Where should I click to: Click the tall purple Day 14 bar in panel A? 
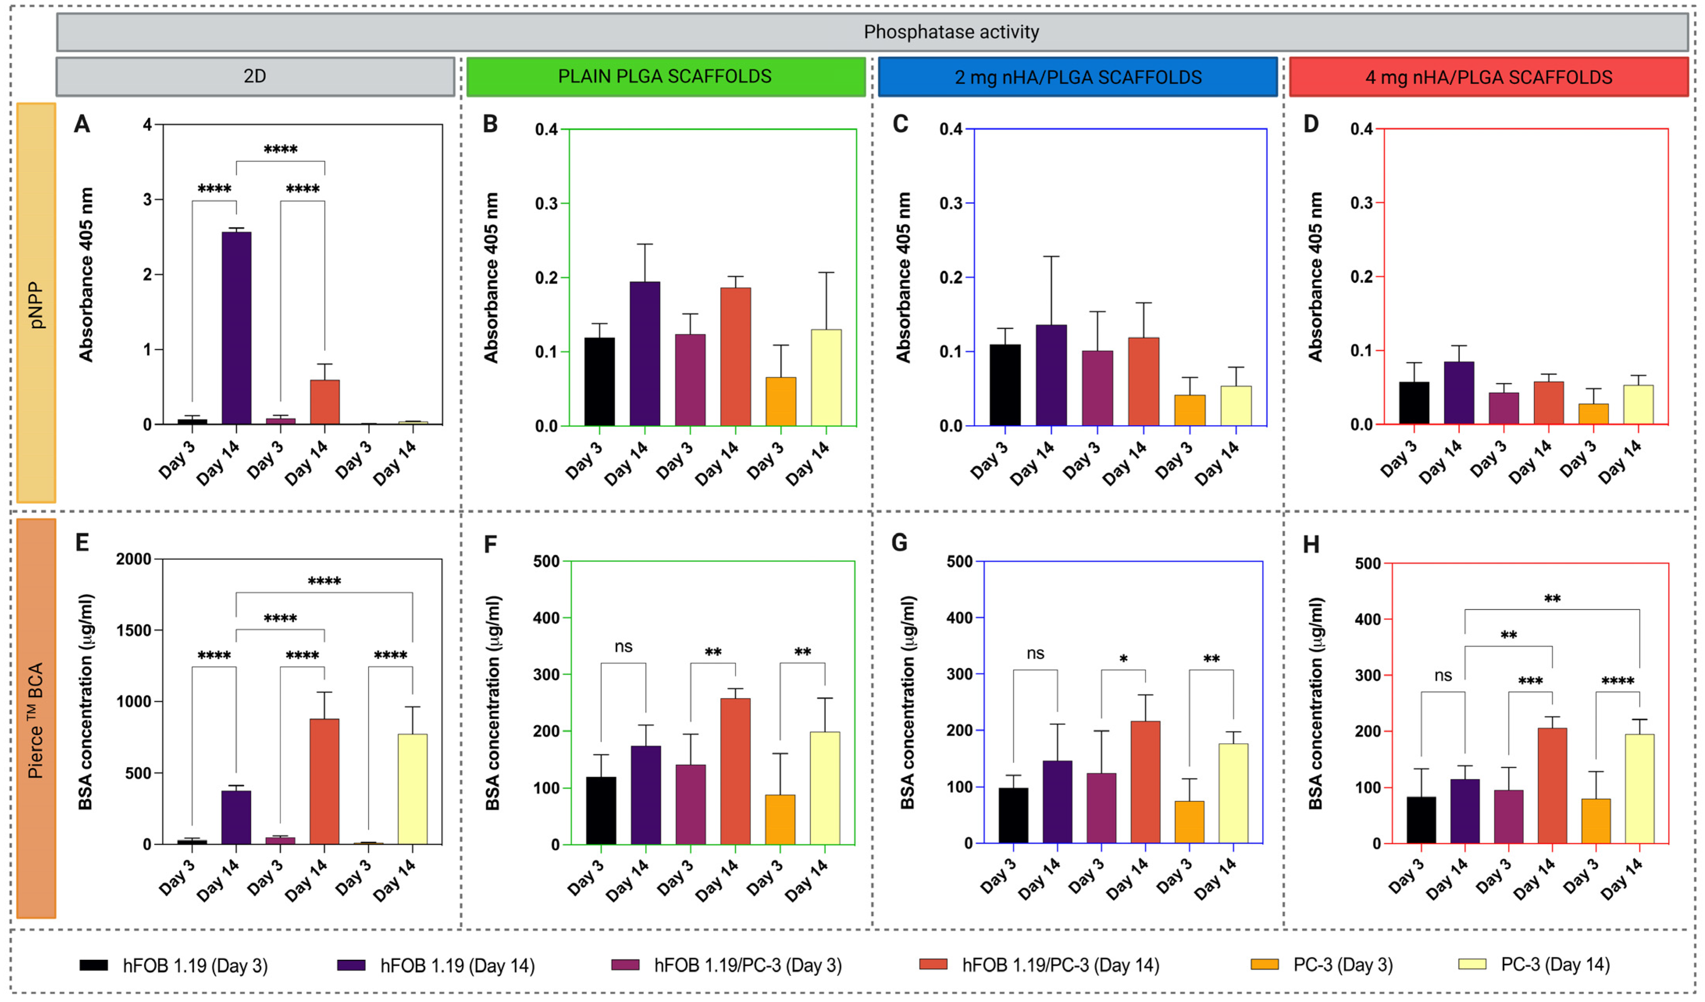(236, 328)
